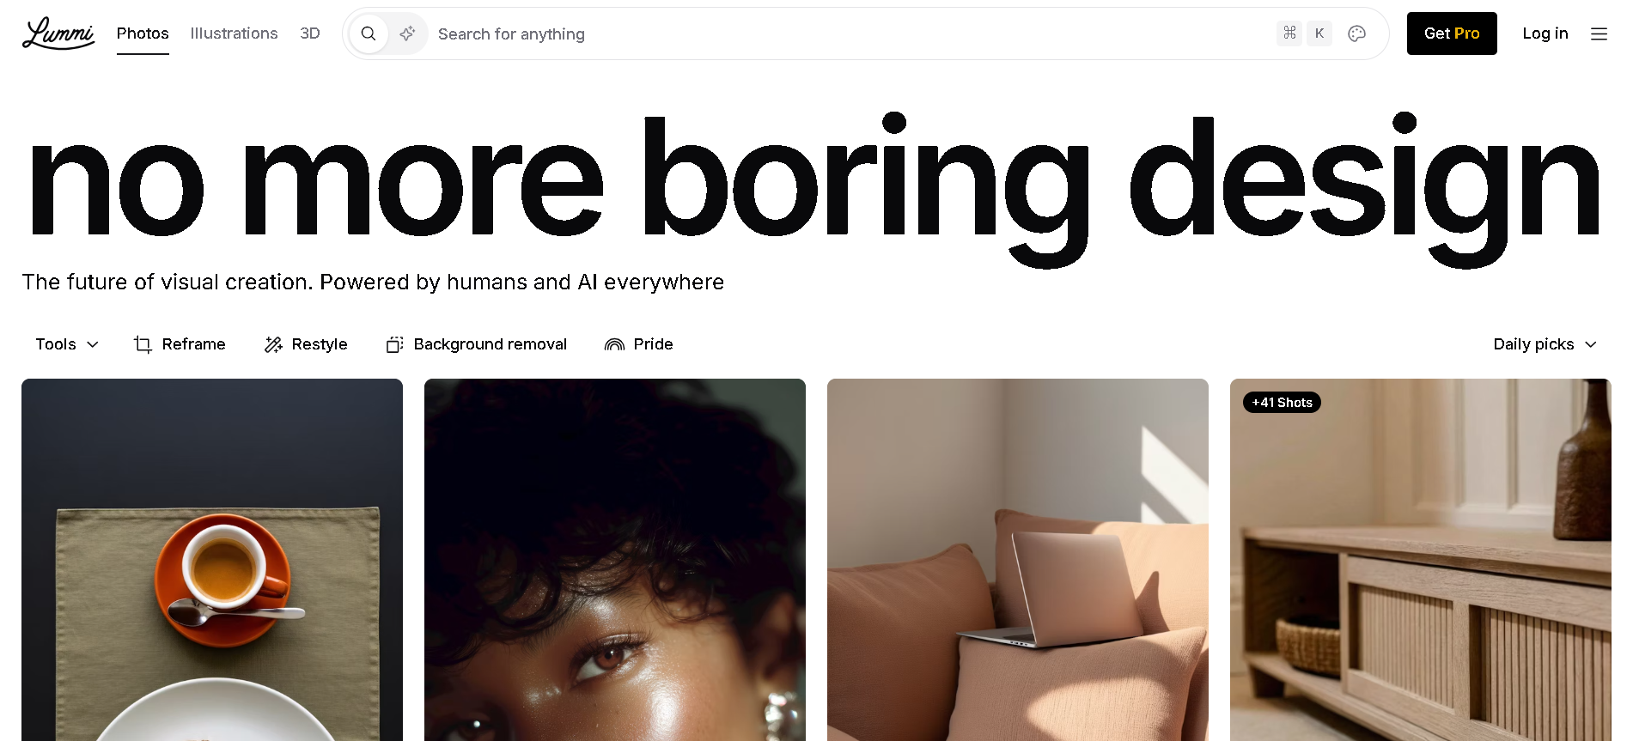The height and width of the screenshot is (741, 1633).
Task: Open the hamburger menu icon
Action: [x=1599, y=33]
